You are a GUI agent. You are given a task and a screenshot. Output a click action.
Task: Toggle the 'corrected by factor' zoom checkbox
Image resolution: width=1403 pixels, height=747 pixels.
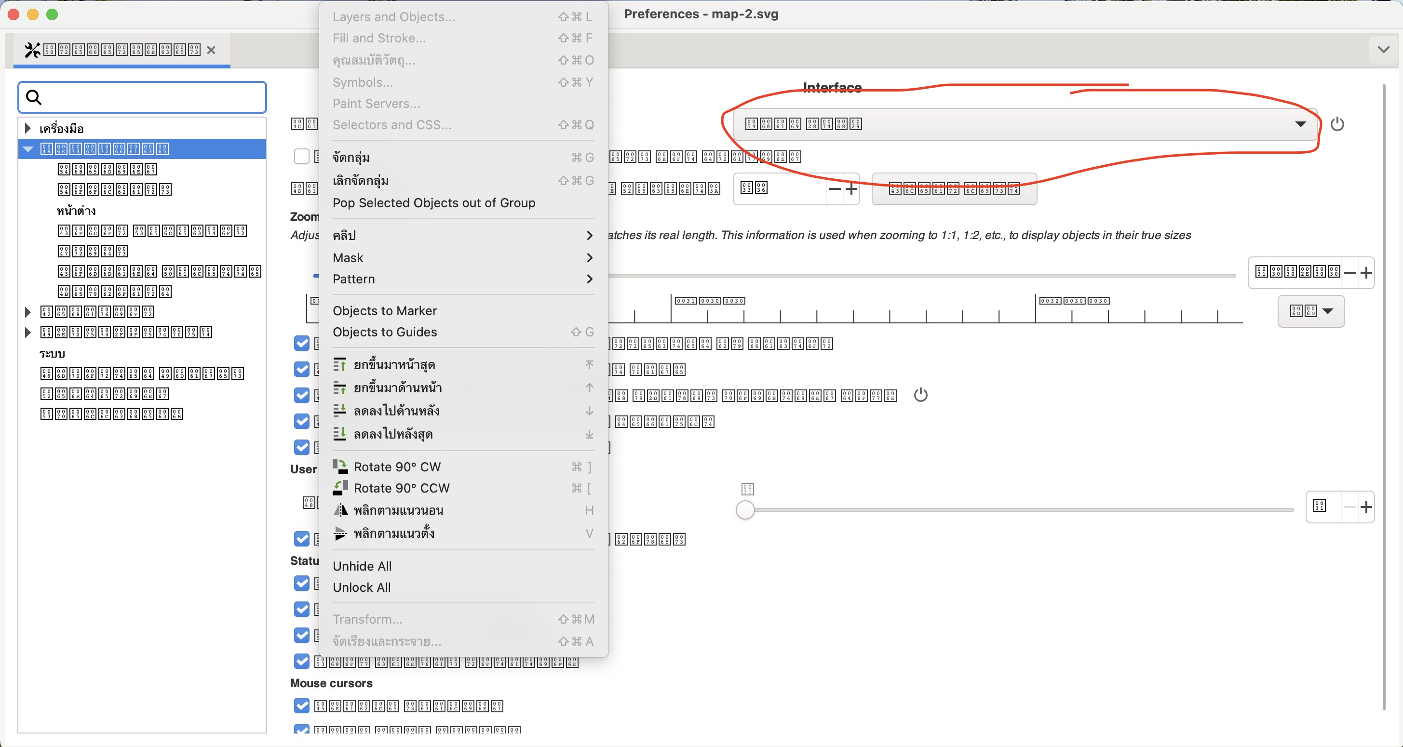pos(302,343)
